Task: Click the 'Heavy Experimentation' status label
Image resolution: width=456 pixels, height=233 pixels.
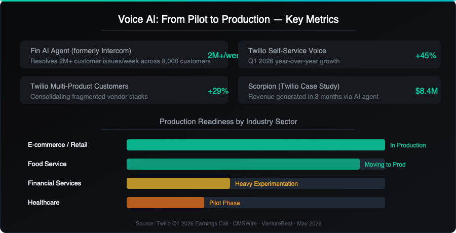Action: (267, 184)
